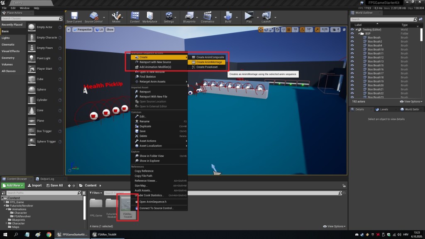Choose Create AnimMontage from the submenu
The height and width of the screenshot is (239, 425).
tap(209, 62)
